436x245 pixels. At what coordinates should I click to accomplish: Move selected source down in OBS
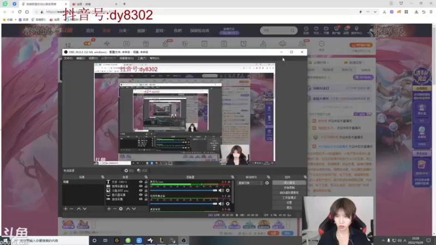tap(134, 209)
